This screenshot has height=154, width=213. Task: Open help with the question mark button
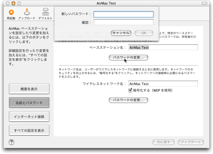(x=11, y=142)
